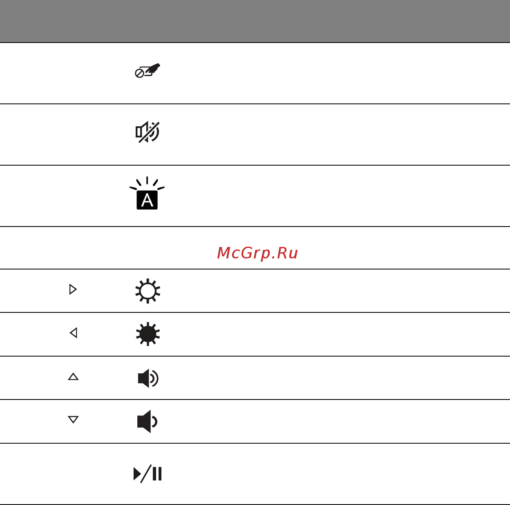Click the pause bars of the play/pause icon
This screenshot has width=510, height=505.
[157, 474]
